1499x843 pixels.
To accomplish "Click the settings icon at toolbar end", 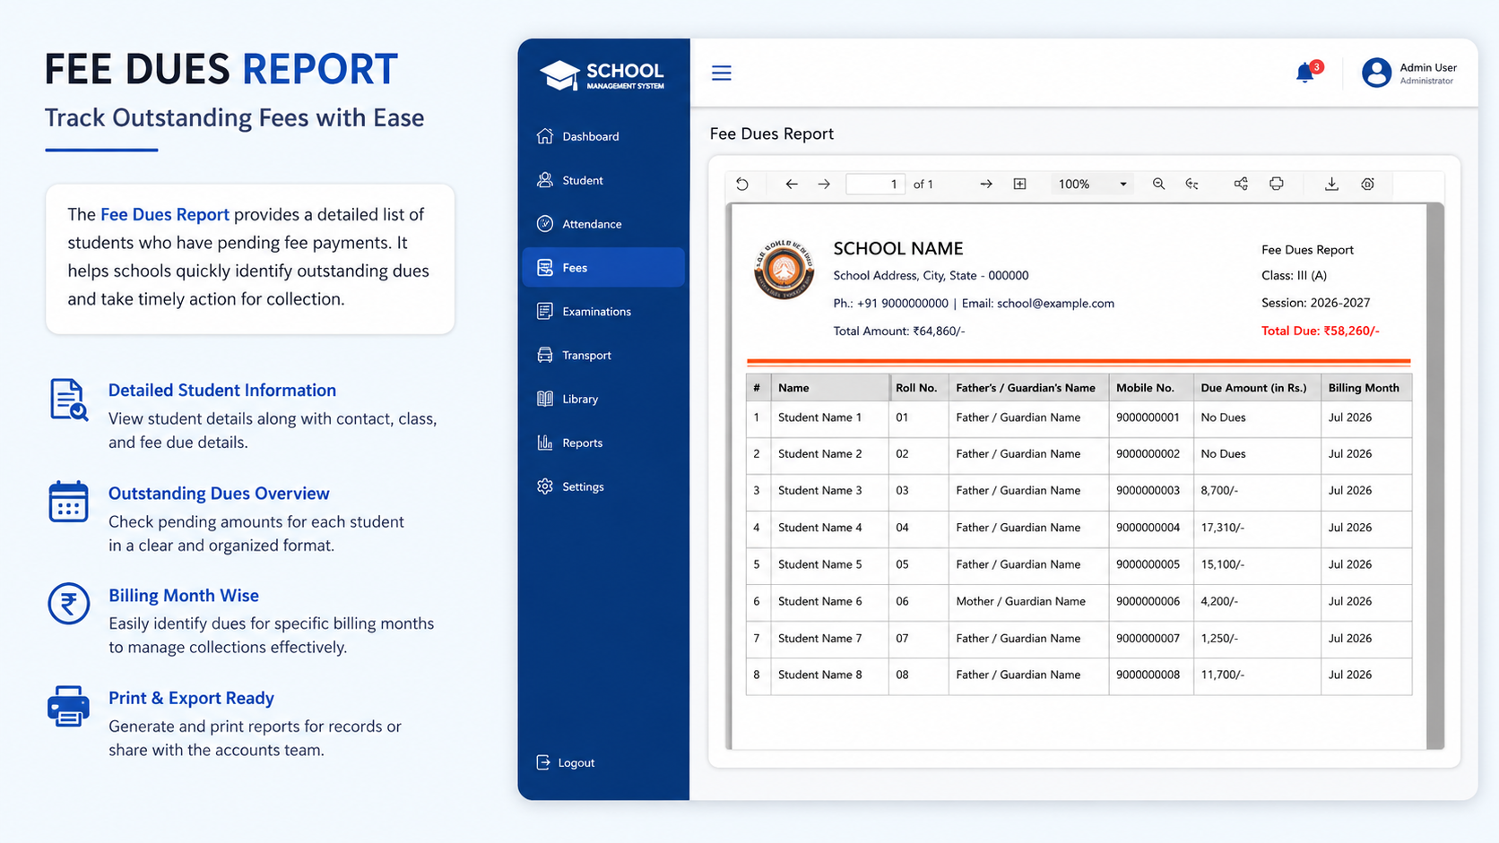I will [1367, 184].
